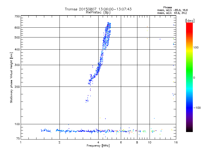
Task: Click the colorbar tick label '100'
Action: click(196, 48)
